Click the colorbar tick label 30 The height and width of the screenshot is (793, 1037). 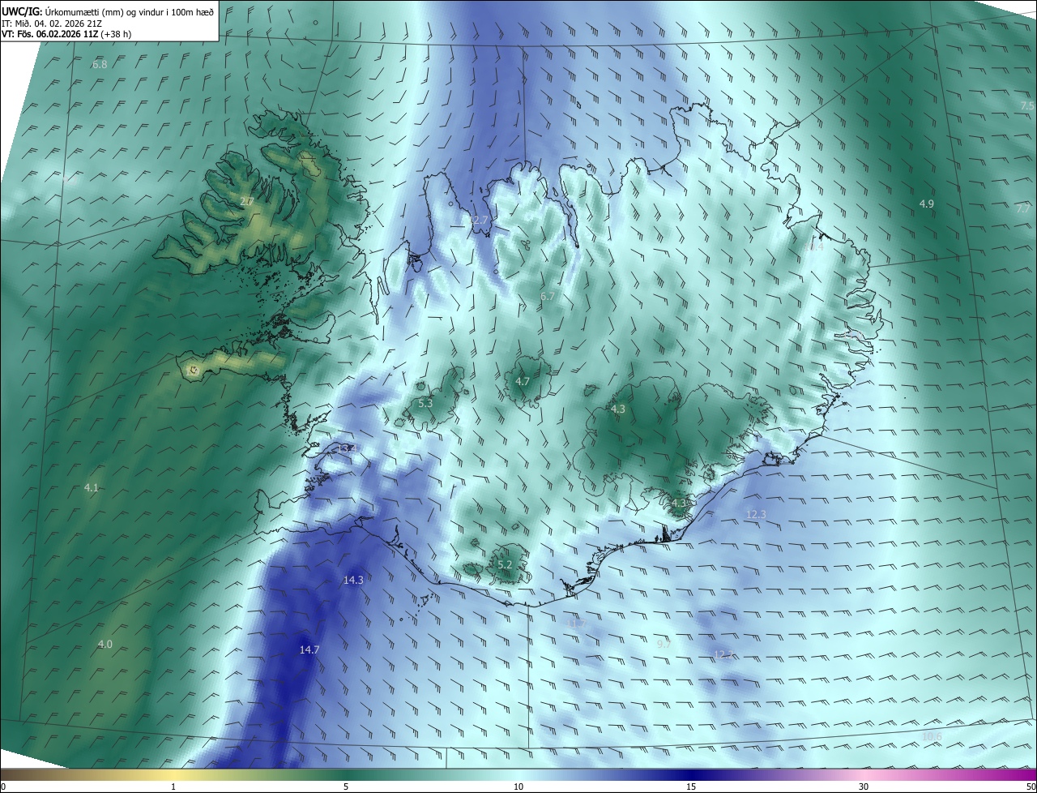point(864,787)
